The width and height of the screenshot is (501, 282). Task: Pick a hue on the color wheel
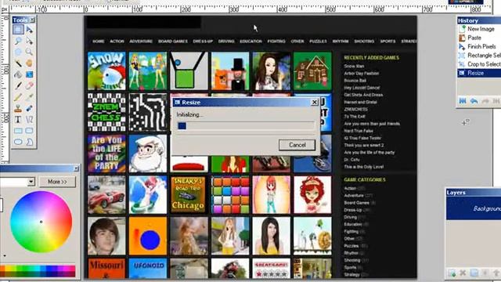click(x=41, y=222)
